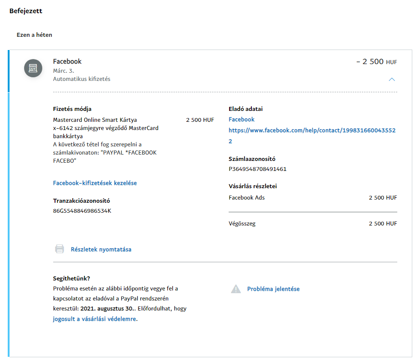The image size is (420, 360).
Task: Click the printer icon
Action: [x=60, y=249]
